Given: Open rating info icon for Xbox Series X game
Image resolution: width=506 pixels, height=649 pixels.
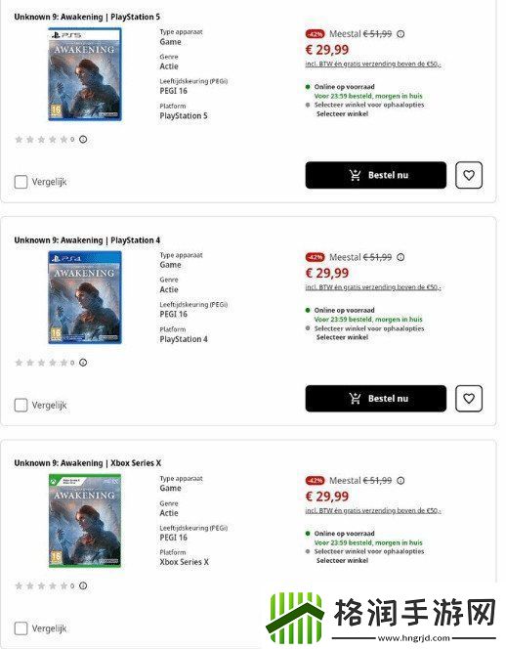Looking at the screenshot, I should pos(83,585).
